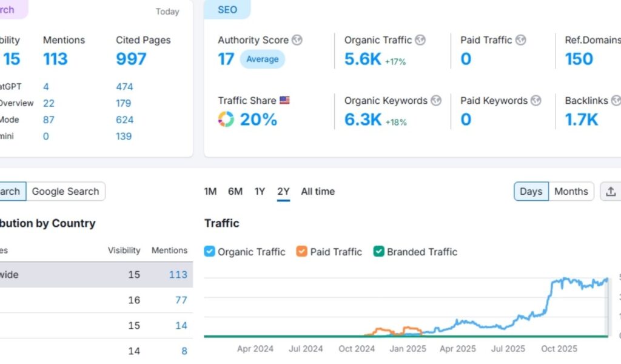Click the US flag near Traffic Share
The width and height of the screenshot is (621, 364).
click(x=284, y=101)
